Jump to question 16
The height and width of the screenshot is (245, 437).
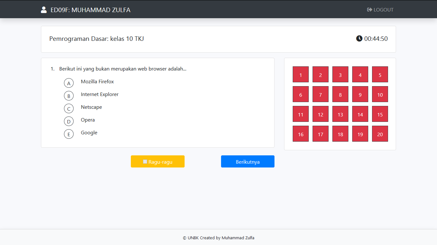coord(301,134)
